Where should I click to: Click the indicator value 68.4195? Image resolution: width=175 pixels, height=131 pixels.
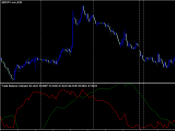point(73,86)
